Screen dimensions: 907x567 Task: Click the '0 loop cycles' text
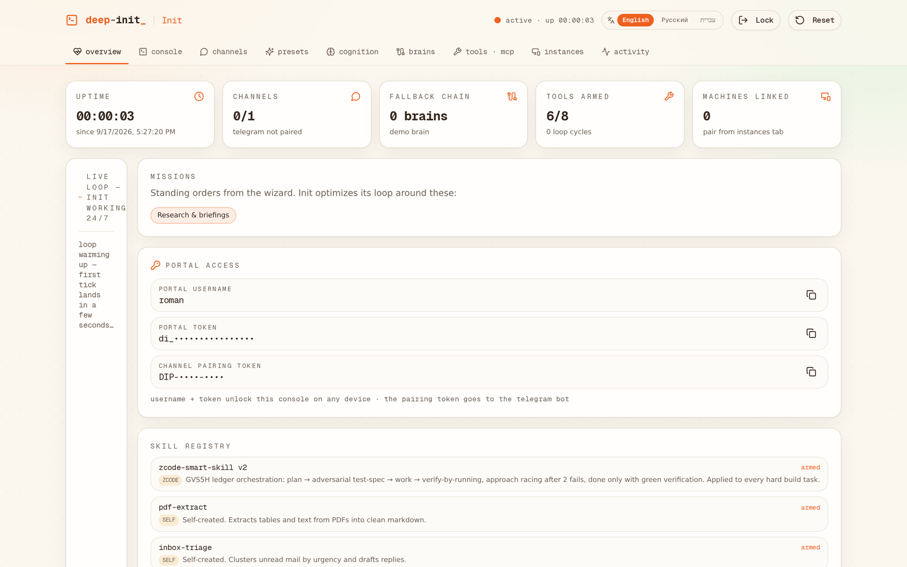click(569, 132)
